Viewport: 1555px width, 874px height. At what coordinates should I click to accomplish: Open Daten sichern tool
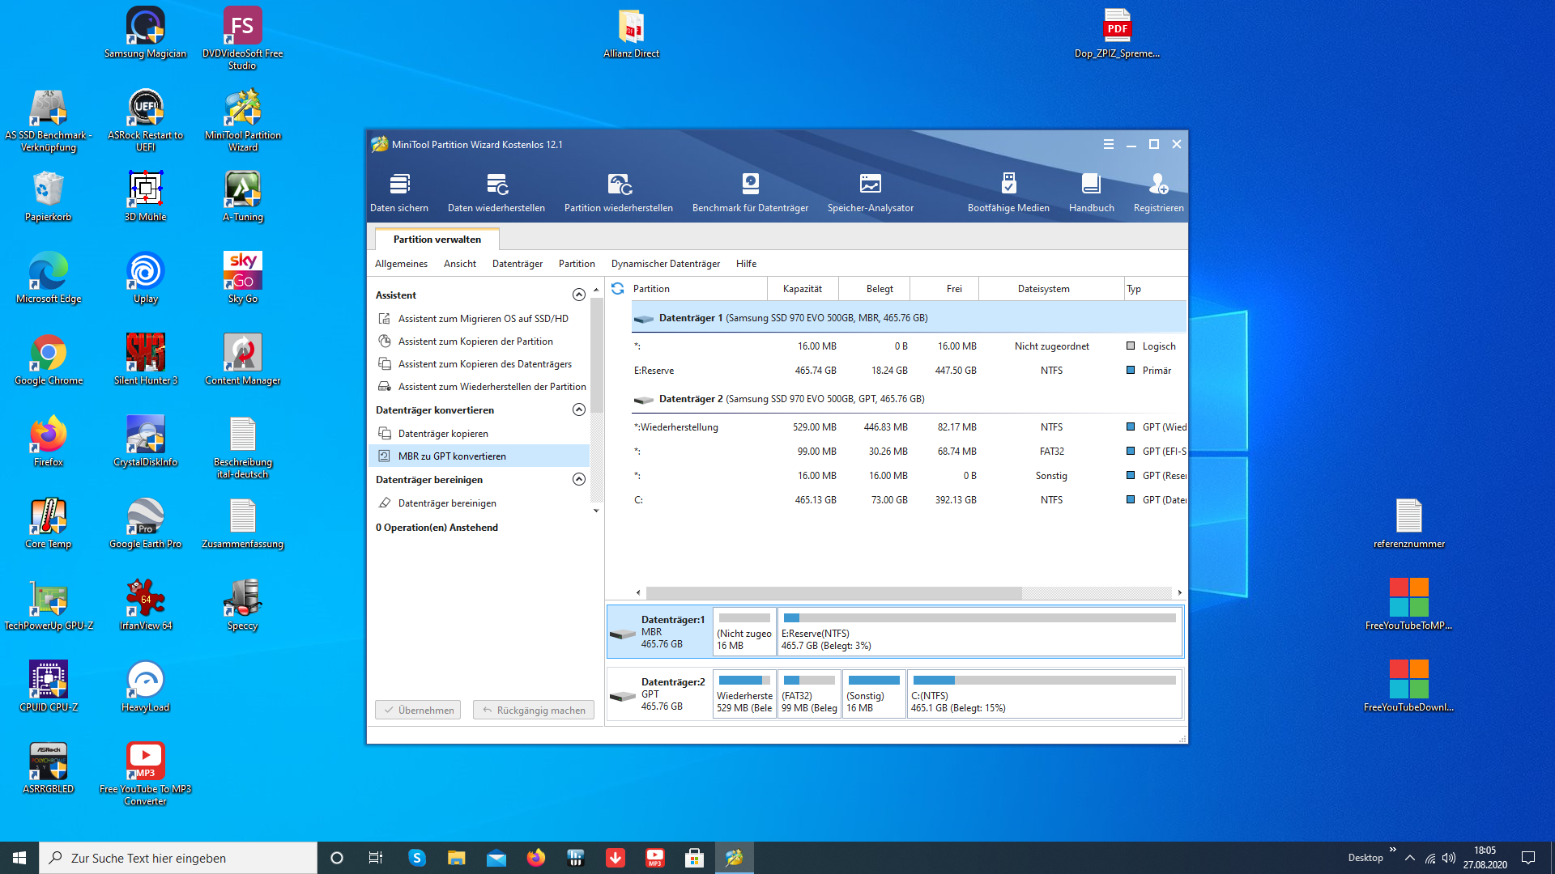pos(399,193)
